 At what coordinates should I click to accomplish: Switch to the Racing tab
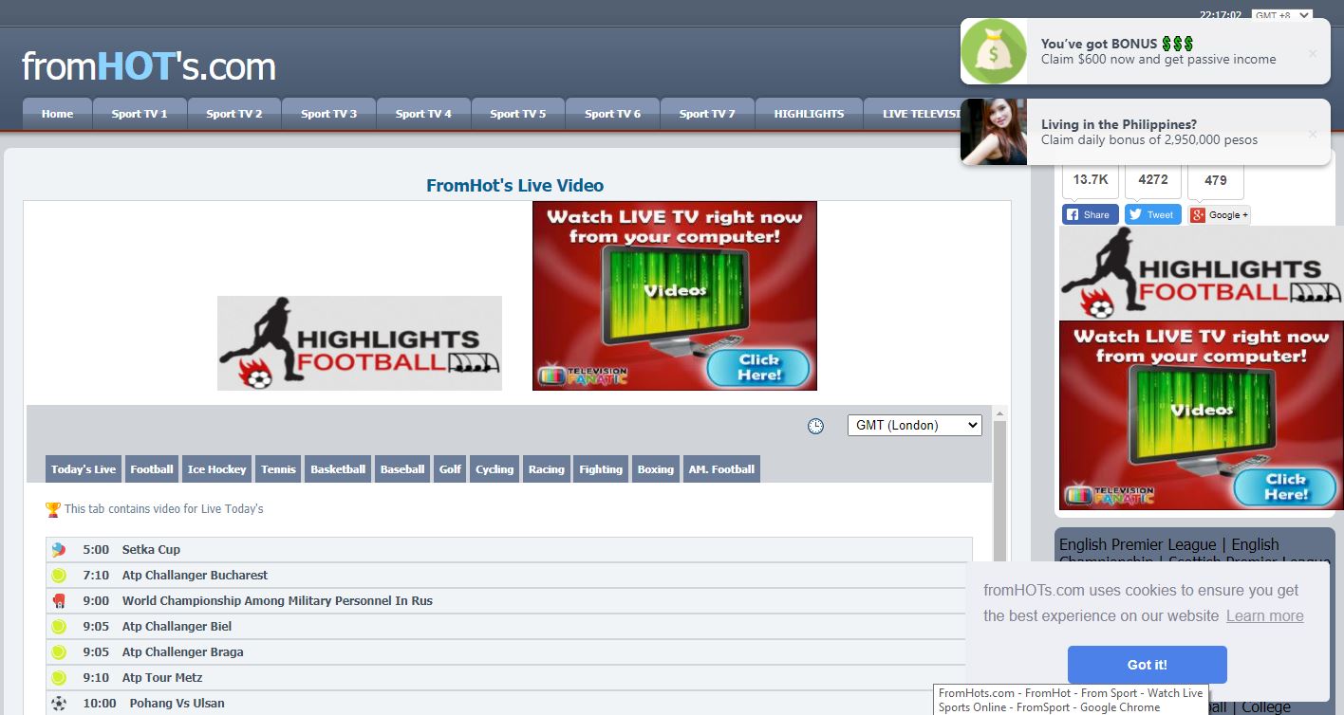546,469
